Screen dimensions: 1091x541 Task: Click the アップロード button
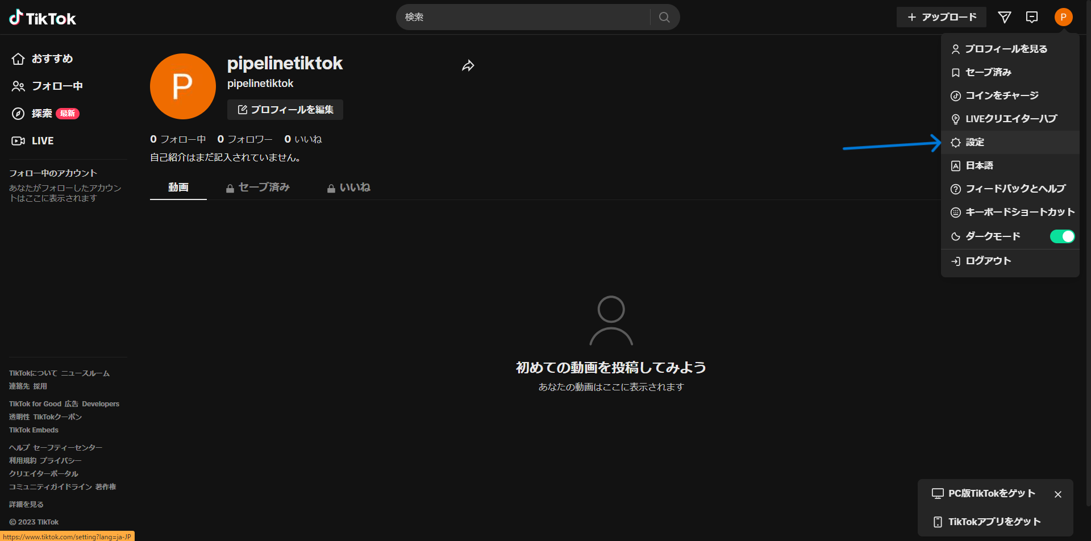click(x=942, y=17)
